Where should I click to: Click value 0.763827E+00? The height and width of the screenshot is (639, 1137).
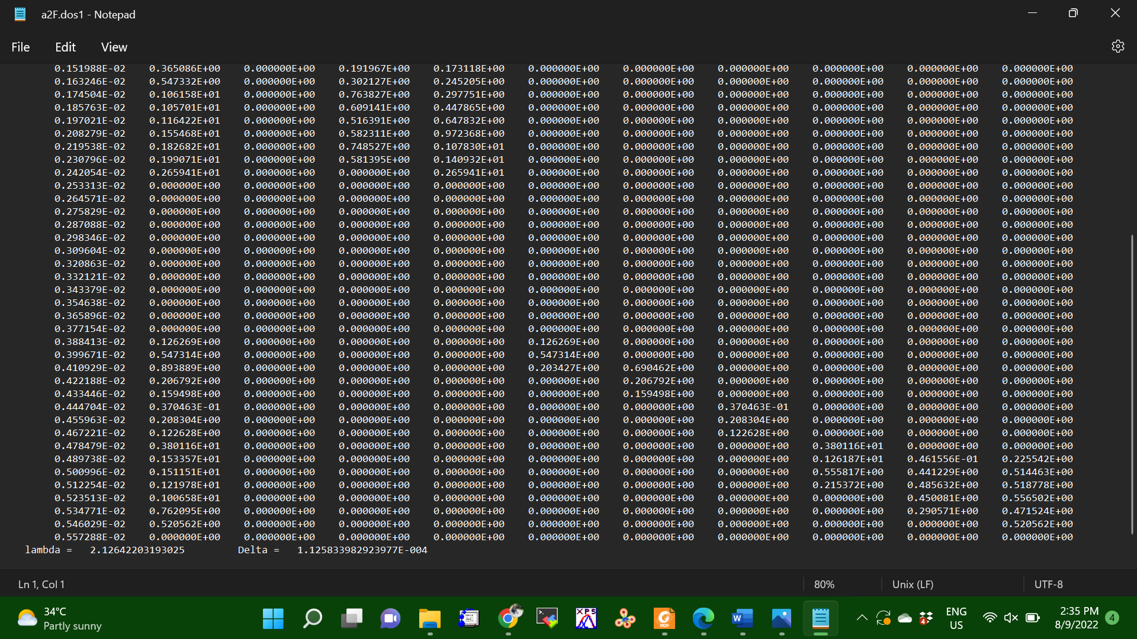(x=374, y=95)
